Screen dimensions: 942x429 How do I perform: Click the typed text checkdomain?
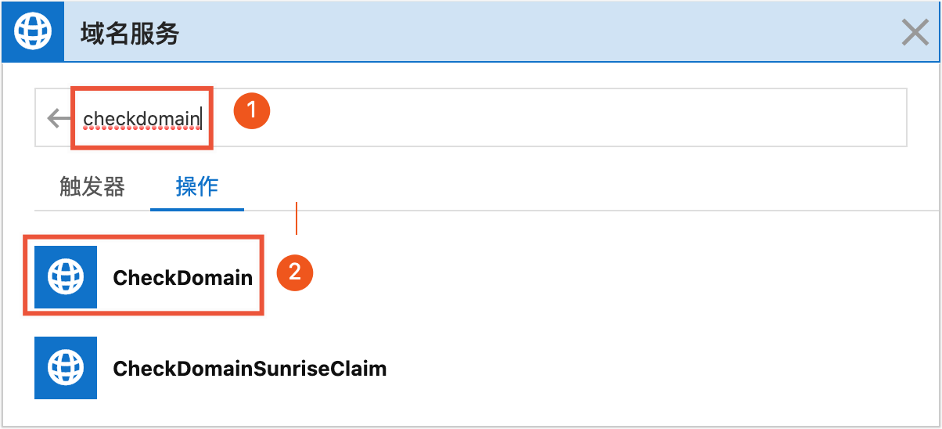pyautogui.click(x=142, y=118)
